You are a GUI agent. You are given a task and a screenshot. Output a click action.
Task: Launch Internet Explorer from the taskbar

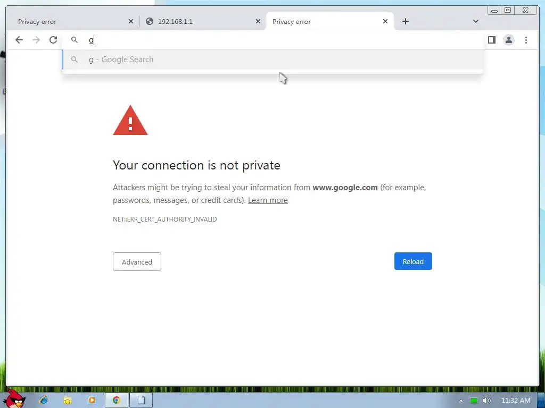[x=44, y=401]
